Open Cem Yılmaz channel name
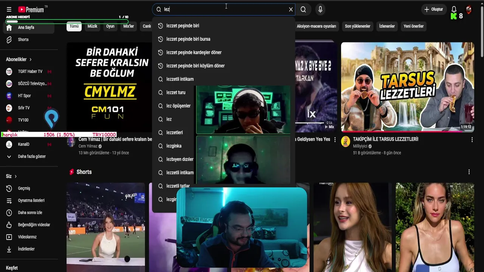Screen dimensions: 484x272 88,146
